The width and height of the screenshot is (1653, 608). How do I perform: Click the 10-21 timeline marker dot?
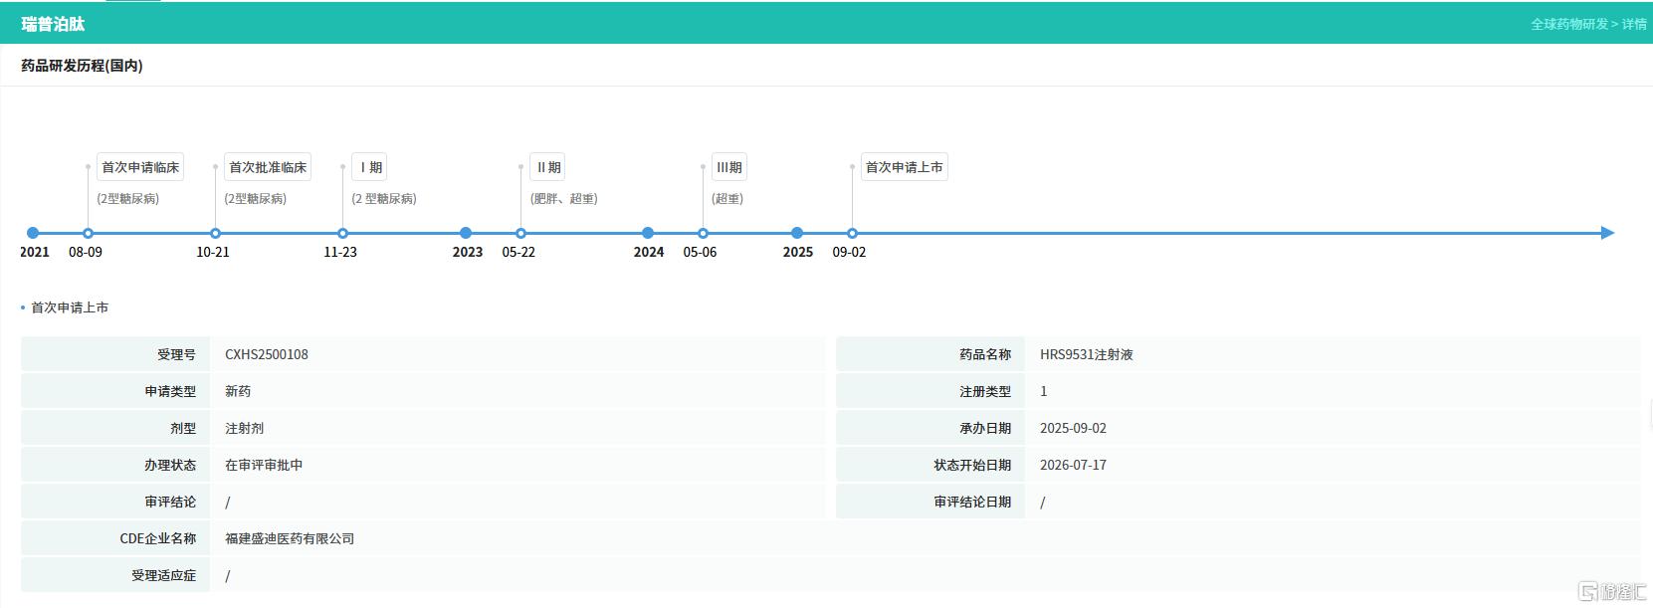click(215, 233)
